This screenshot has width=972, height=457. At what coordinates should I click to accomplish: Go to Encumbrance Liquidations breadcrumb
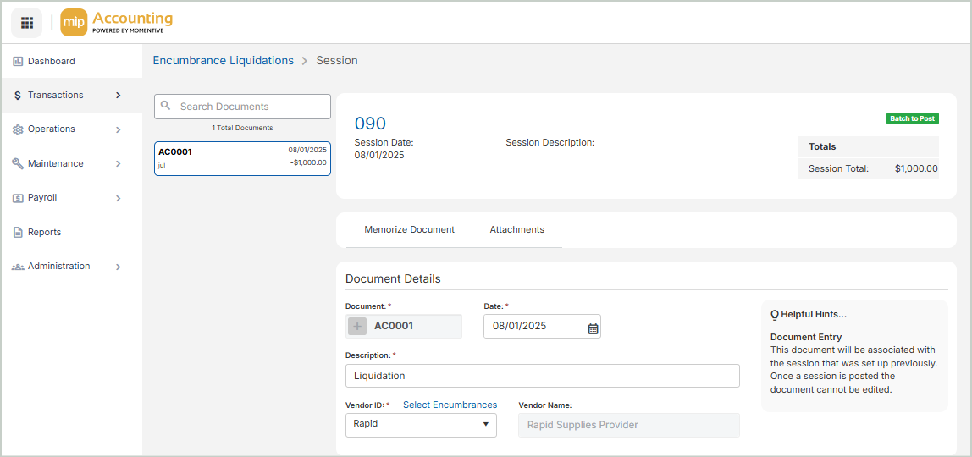(223, 61)
